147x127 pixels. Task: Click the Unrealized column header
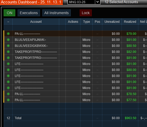[x=112, y=22]
